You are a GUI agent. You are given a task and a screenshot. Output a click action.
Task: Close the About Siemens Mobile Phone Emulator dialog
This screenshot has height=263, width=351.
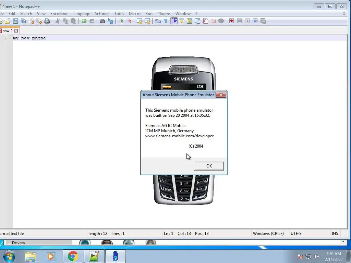(221, 95)
